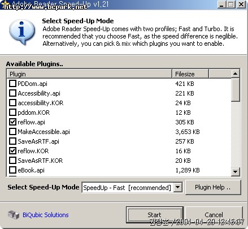Select the accessibility.KOR plugin name

pyautogui.click(x=41, y=103)
